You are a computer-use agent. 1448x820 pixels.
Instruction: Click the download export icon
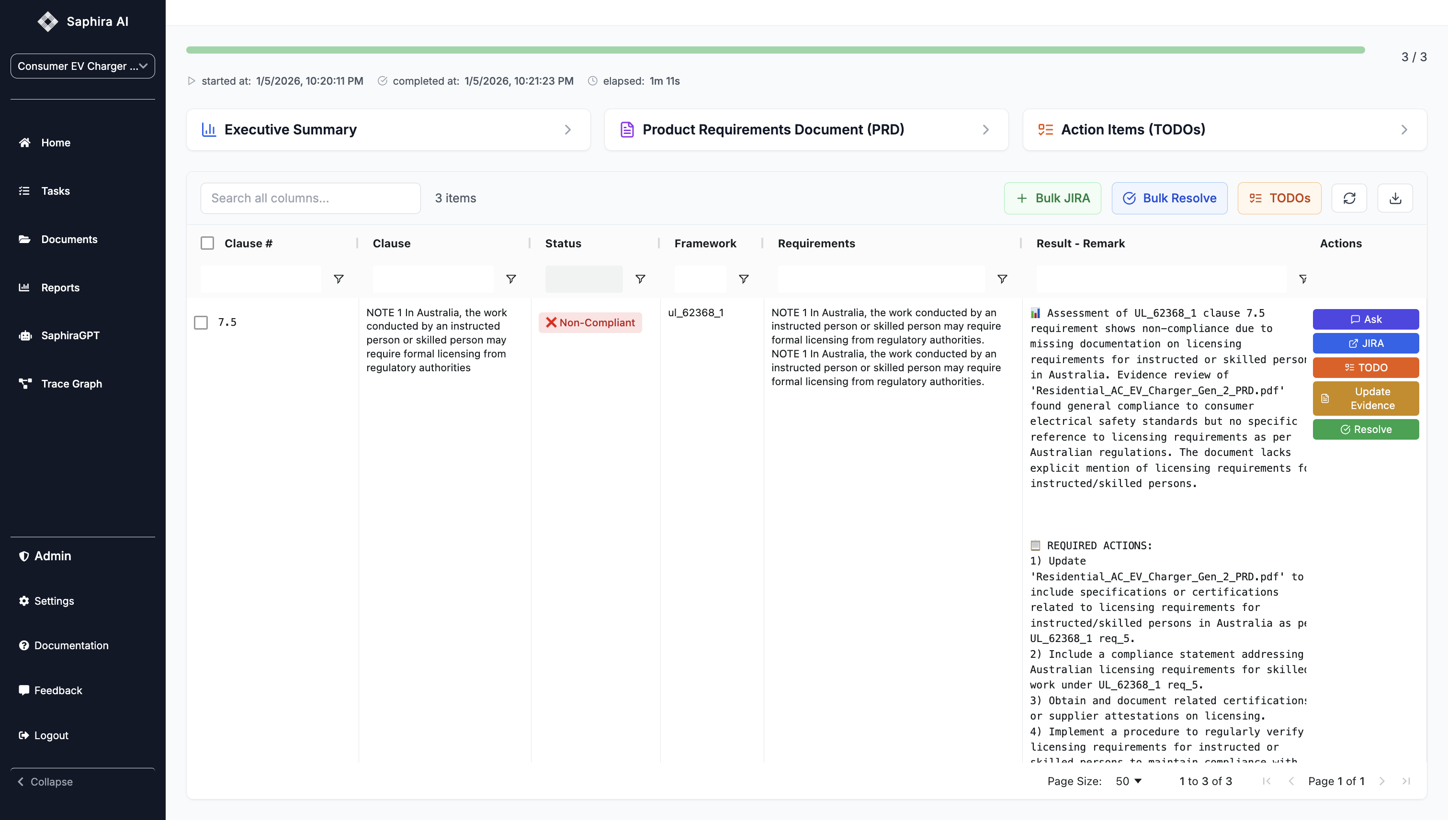coord(1395,198)
